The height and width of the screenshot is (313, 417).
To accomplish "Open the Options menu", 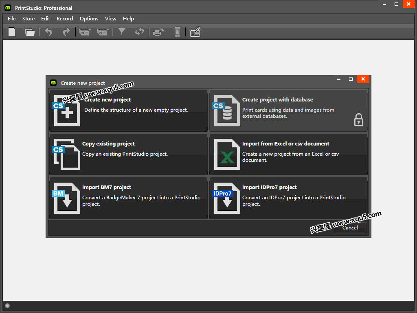I will coord(89,19).
